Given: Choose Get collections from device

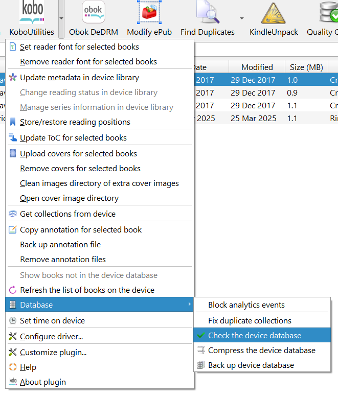Looking at the screenshot, I should [x=100, y=214].
